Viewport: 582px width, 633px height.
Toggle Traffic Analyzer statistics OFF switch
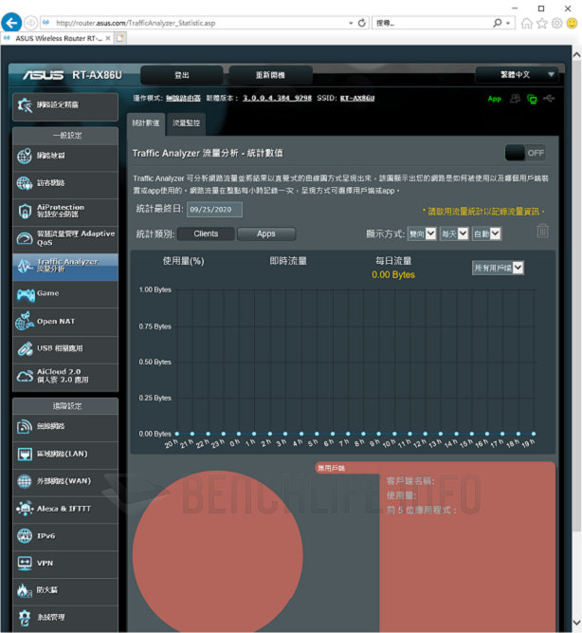click(525, 154)
